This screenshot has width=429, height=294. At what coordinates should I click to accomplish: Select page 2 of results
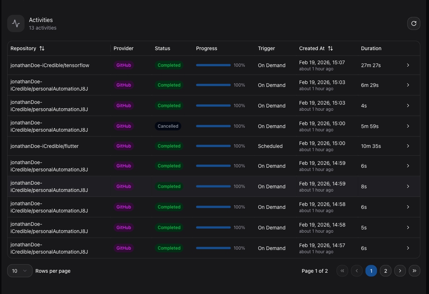click(x=385, y=271)
